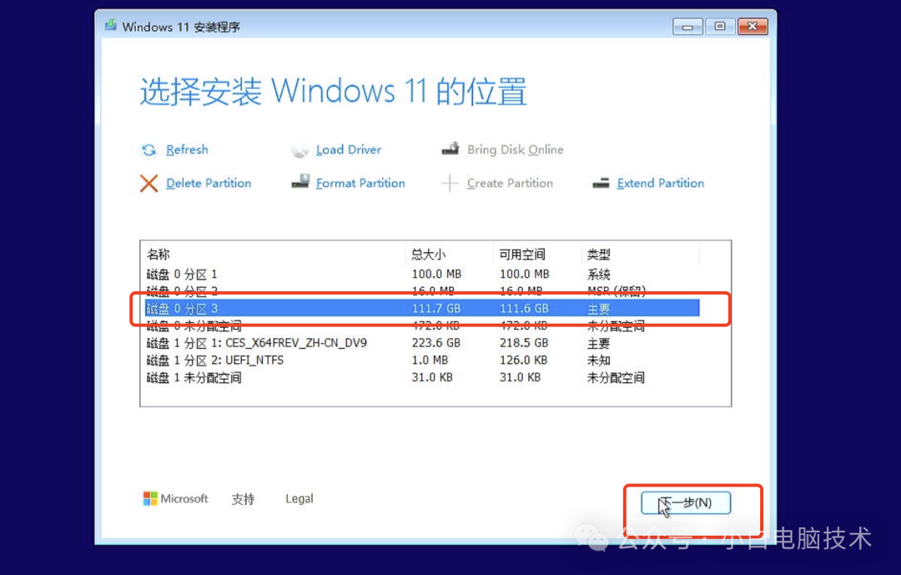Click the Create Partition link

(x=510, y=183)
